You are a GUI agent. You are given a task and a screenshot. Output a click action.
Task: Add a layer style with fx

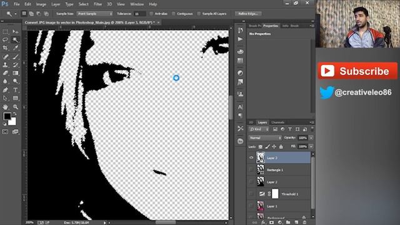click(263, 222)
